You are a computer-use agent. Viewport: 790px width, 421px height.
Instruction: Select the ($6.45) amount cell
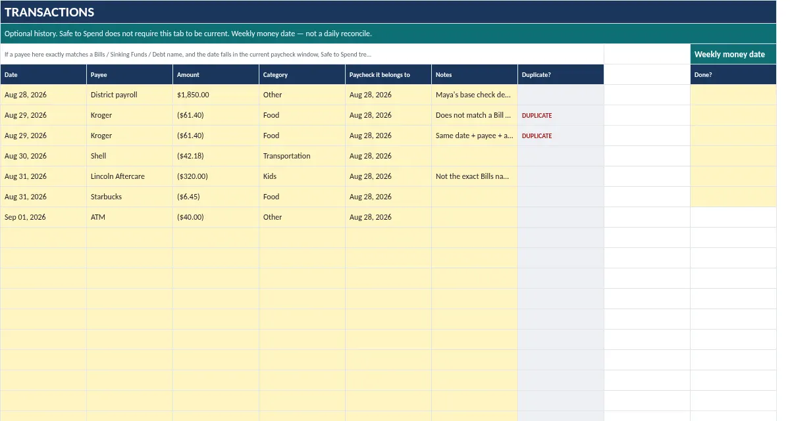(216, 197)
